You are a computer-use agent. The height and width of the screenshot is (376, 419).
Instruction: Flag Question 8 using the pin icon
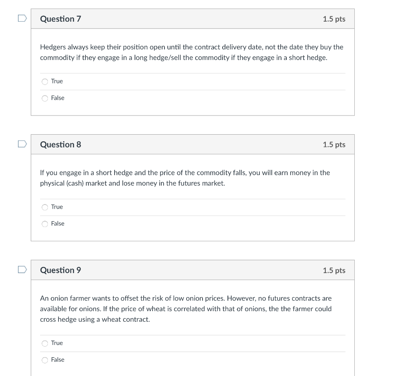(23, 143)
